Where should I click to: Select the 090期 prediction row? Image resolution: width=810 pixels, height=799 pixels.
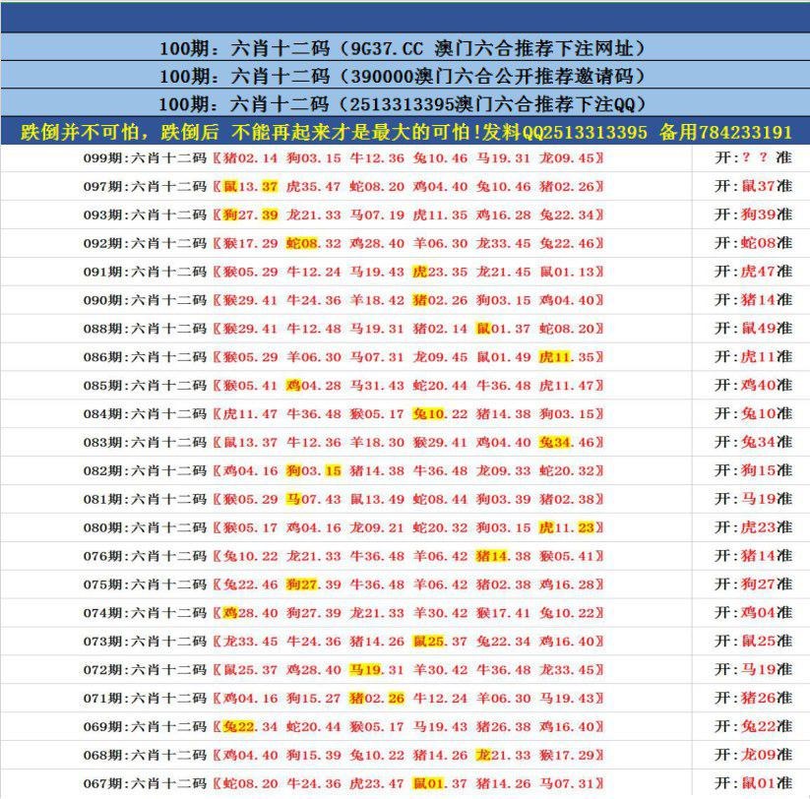(343, 300)
